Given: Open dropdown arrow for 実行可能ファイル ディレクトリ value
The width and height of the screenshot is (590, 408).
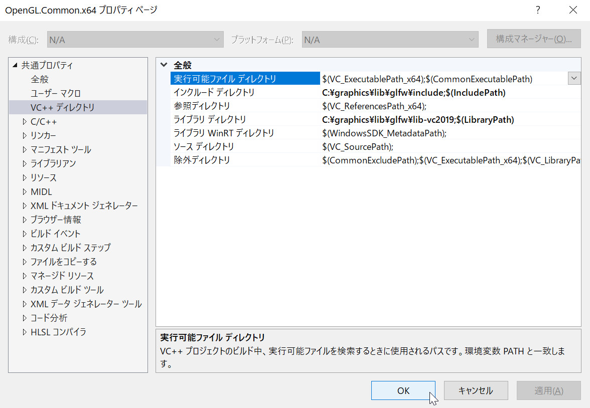Looking at the screenshot, I should point(574,78).
